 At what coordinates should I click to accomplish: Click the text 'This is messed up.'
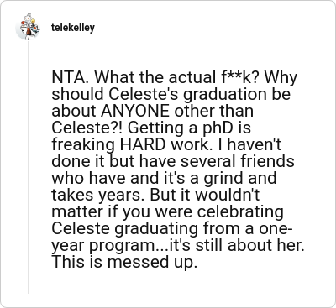point(124,263)
